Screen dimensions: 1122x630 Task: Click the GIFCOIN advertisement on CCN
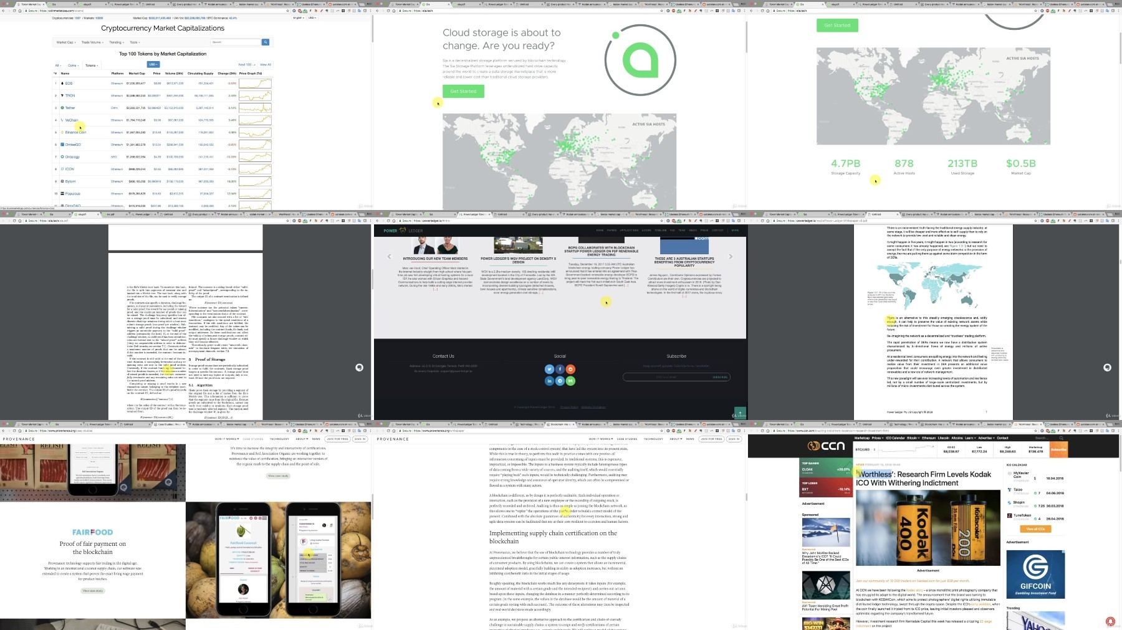pyautogui.click(x=1035, y=573)
